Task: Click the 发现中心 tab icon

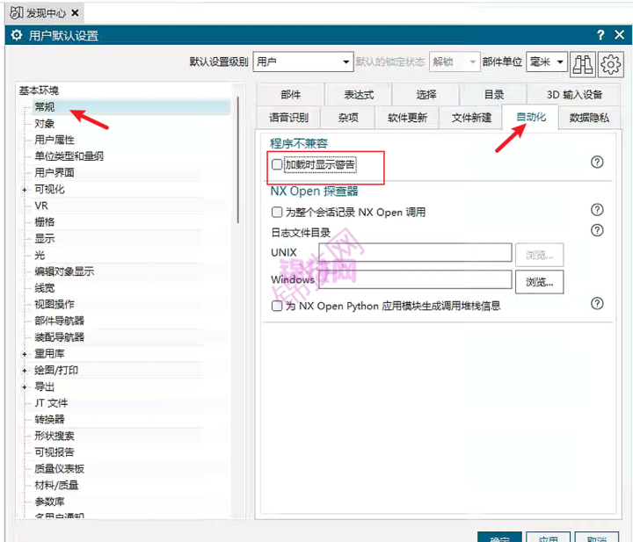Action: click(17, 12)
